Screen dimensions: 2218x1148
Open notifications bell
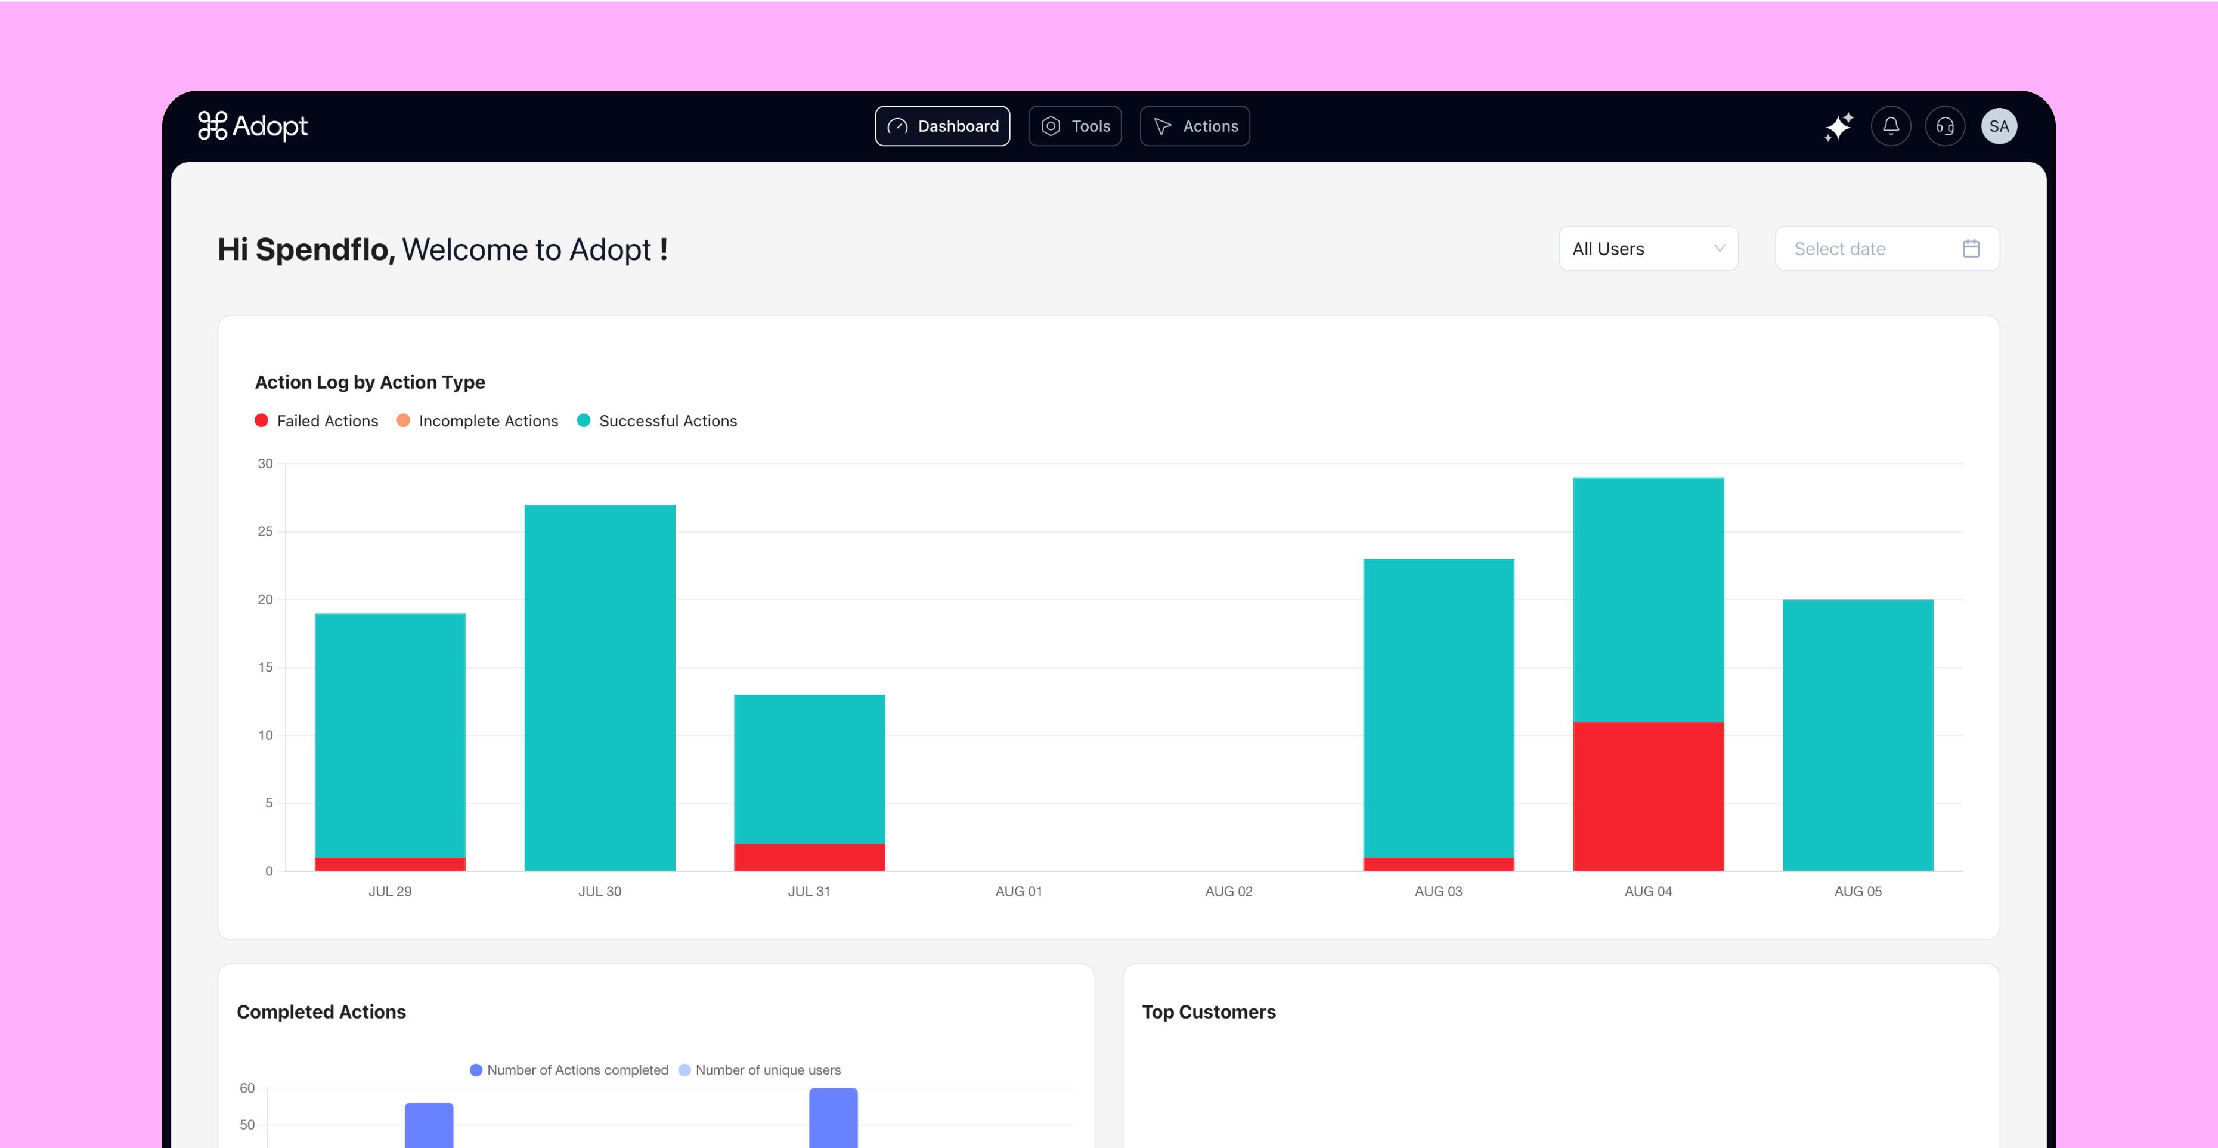pyautogui.click(x=1891, y=126)
